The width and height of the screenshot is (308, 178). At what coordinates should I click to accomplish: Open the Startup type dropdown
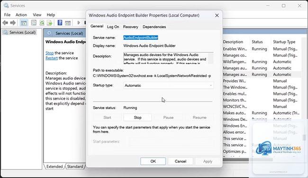click(168, 85)
